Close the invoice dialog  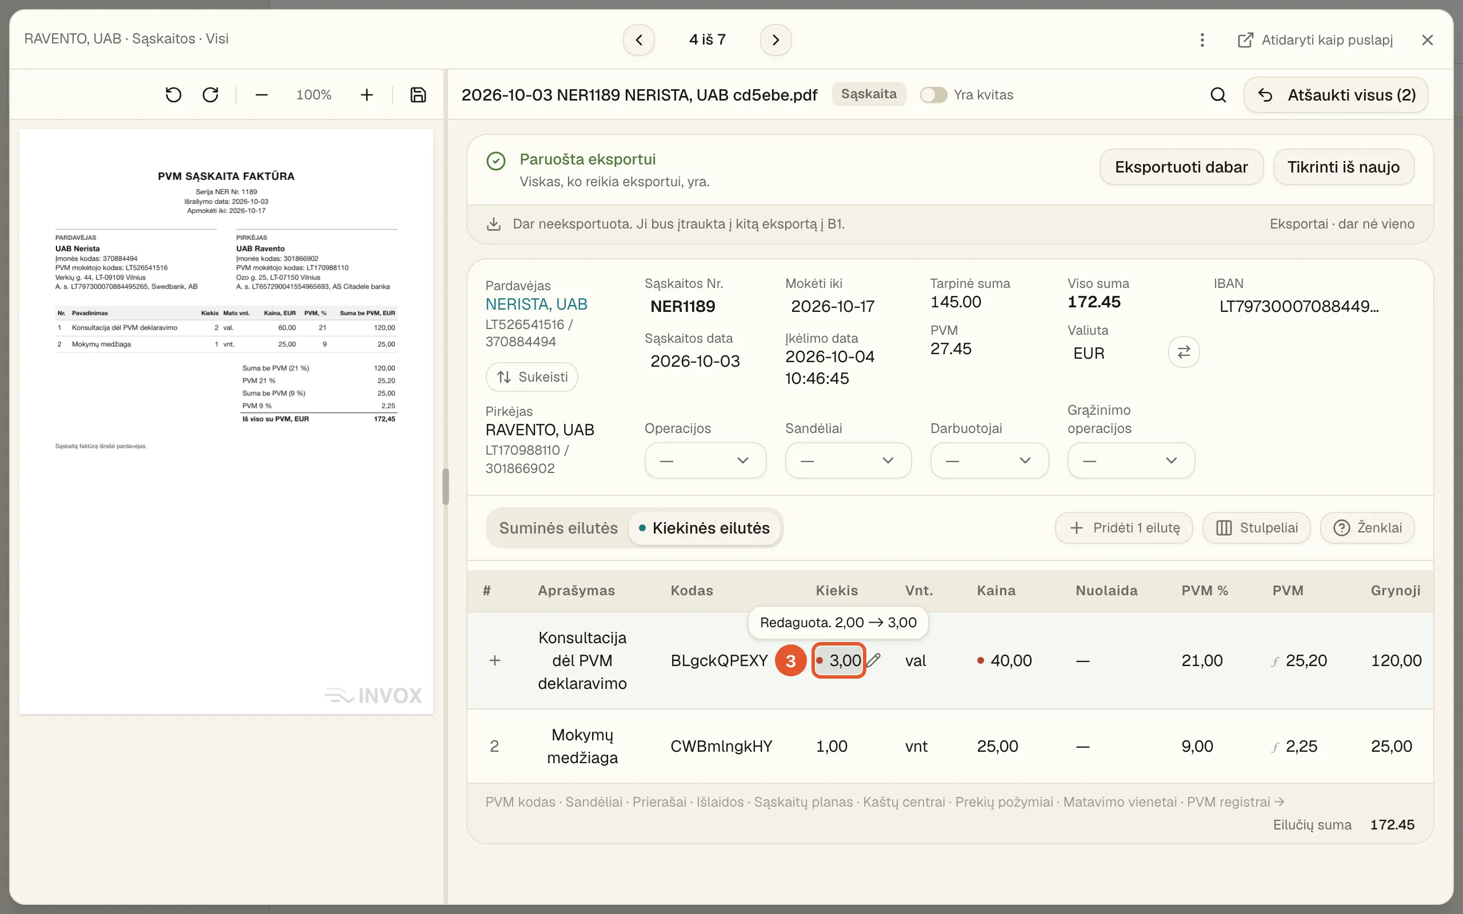(x=1428, y=40)
